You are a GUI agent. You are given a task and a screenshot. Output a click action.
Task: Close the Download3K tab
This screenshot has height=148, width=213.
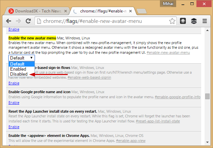tap(66, 11)
